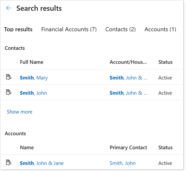Screen dimensions: 186x172
Task: Open the Smith, John & Jane account
Action: (x=42, y=163)
